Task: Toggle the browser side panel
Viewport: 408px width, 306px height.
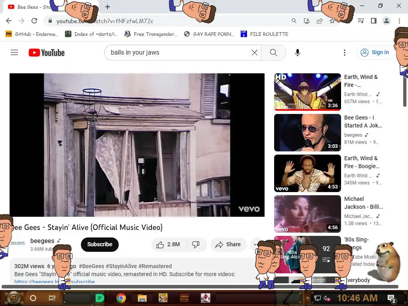Action: (374, 21)
